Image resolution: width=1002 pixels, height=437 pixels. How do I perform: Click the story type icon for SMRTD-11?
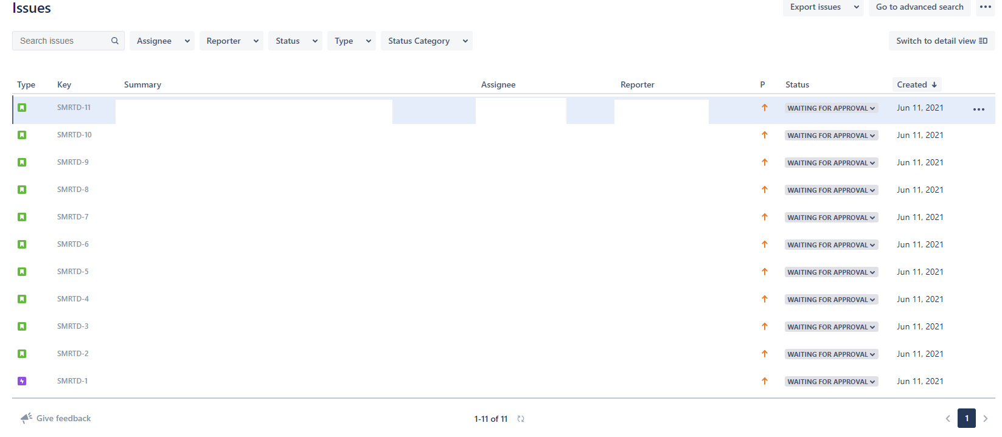click(22, 108)
